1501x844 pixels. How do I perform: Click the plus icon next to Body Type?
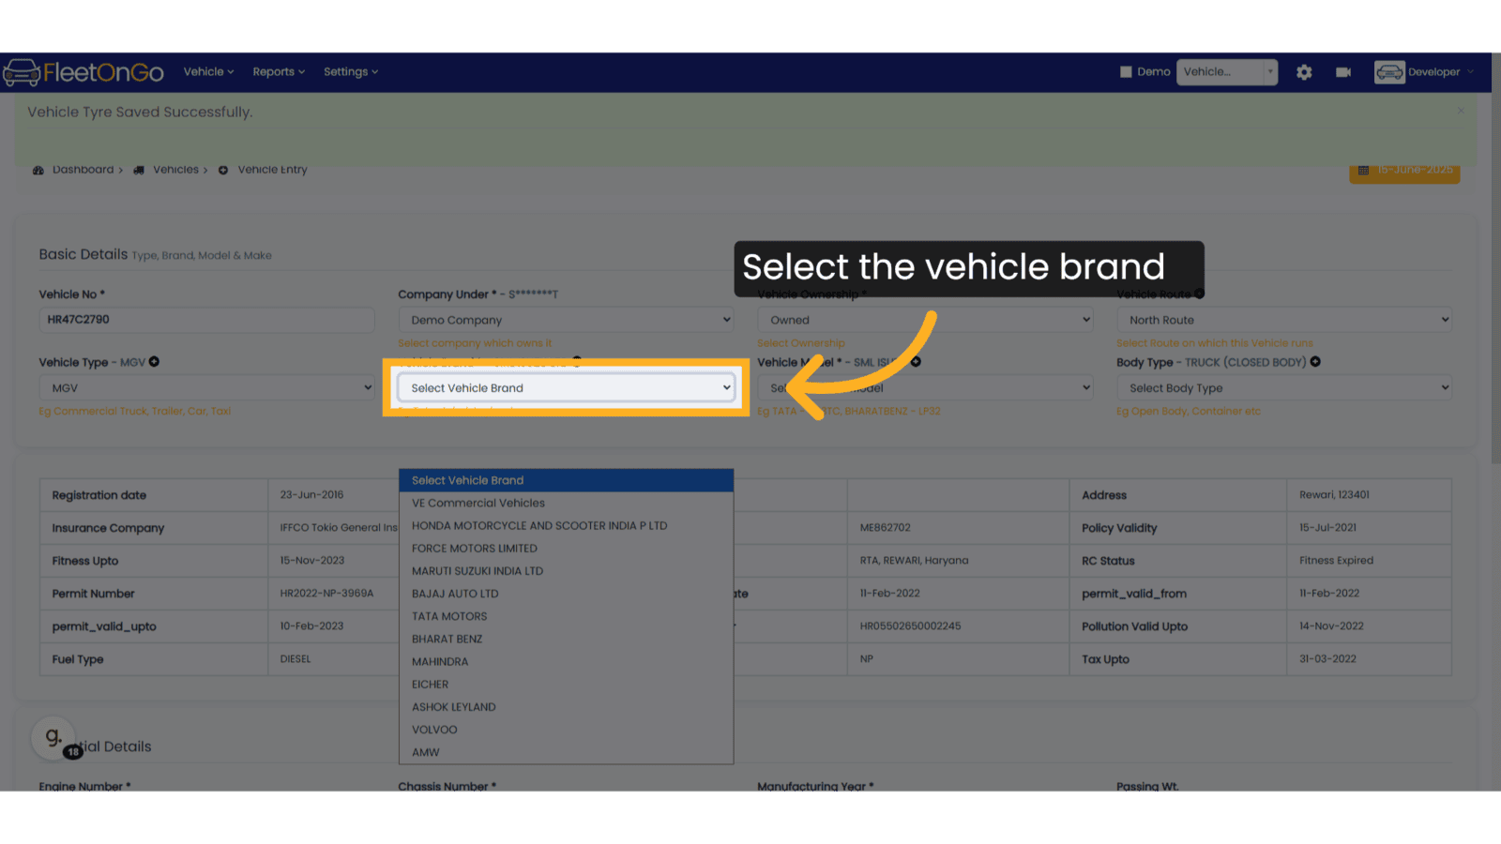[x=1315, y=362]
